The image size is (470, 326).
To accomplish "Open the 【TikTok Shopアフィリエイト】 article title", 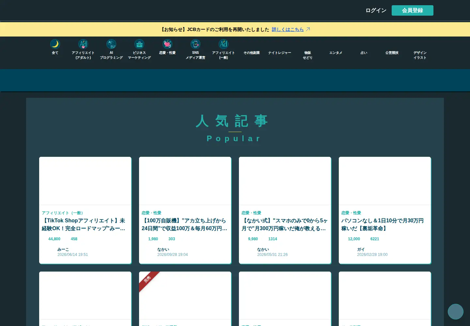I will (x=84, y=225).
